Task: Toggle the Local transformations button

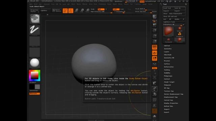Action: coord(155,58)
